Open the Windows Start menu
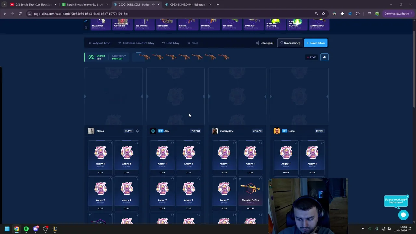This screenshot has height=234, width=416. pos(7,229)
